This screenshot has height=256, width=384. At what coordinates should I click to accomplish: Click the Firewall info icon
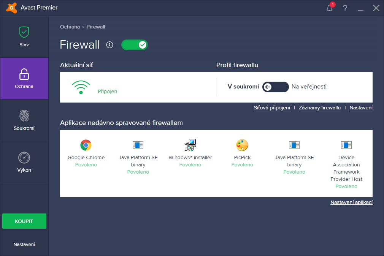(x=110, y=45)
